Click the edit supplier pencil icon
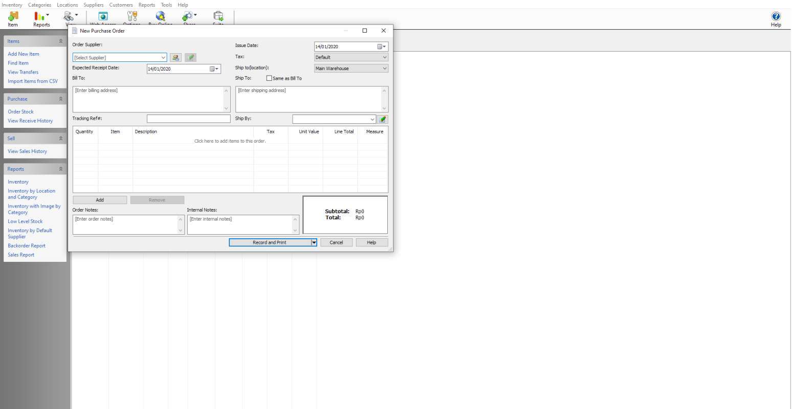Viewport: 792px width, 409px height. (x=190, y=58)
